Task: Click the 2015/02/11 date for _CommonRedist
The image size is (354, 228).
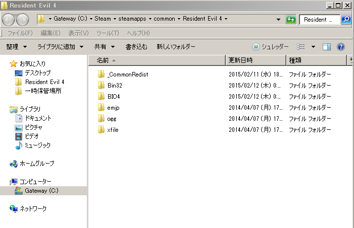Action: [x=256, y=74]
